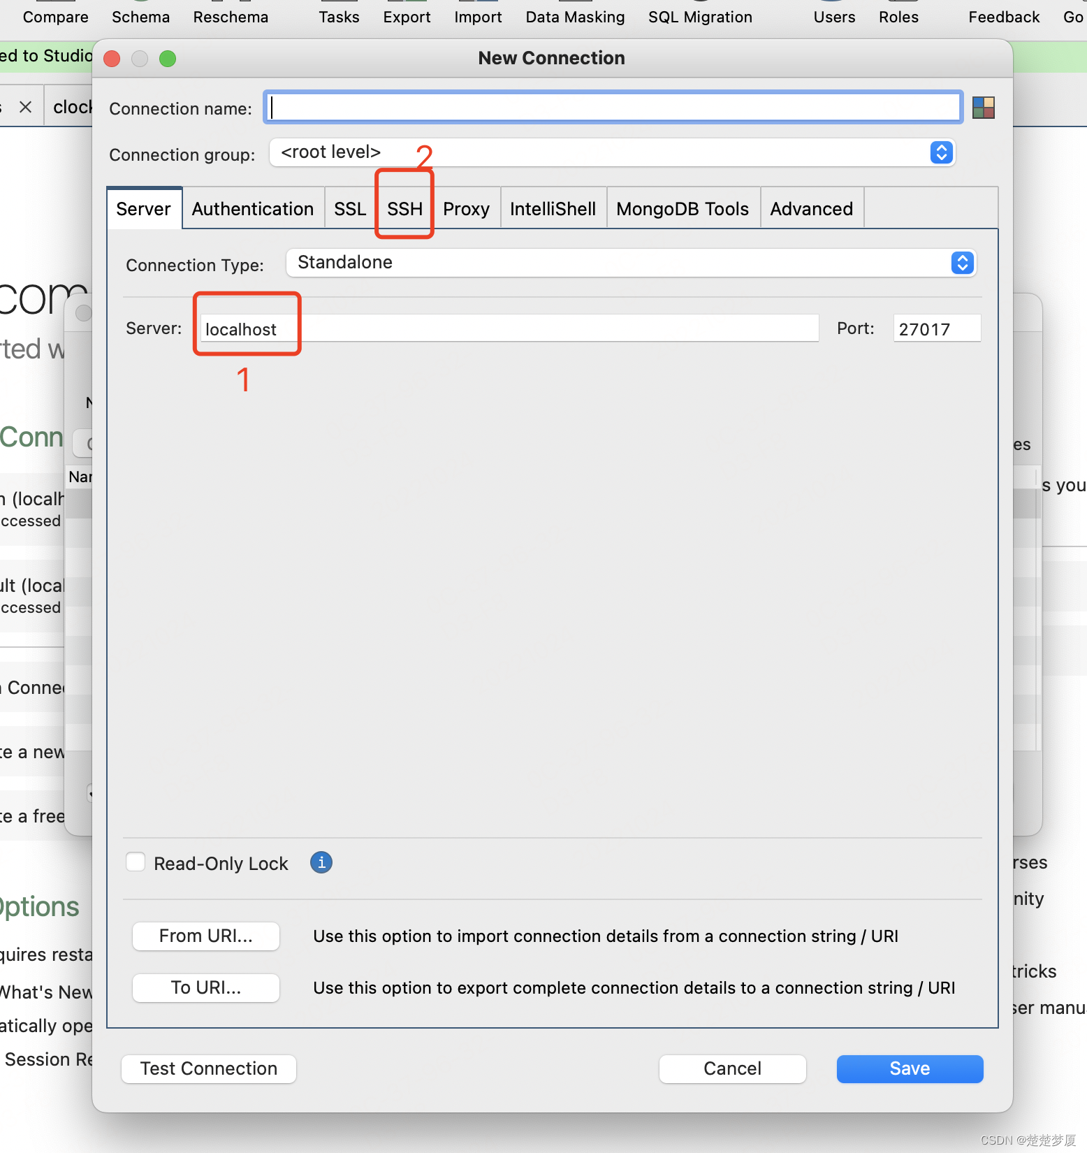The width and height of the screenshot is (1087, 1153).
Task: Cancel the New Connection dialog
Action: point(733,1068)
